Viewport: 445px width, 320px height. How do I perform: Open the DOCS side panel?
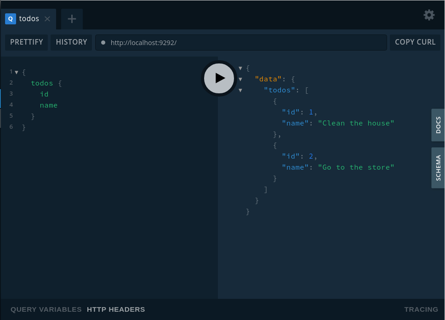coord(438,125)
